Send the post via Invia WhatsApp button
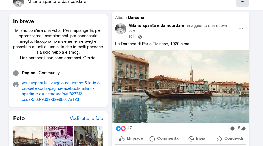The width and height of the screenshot is (263, 146). point(197,139)
